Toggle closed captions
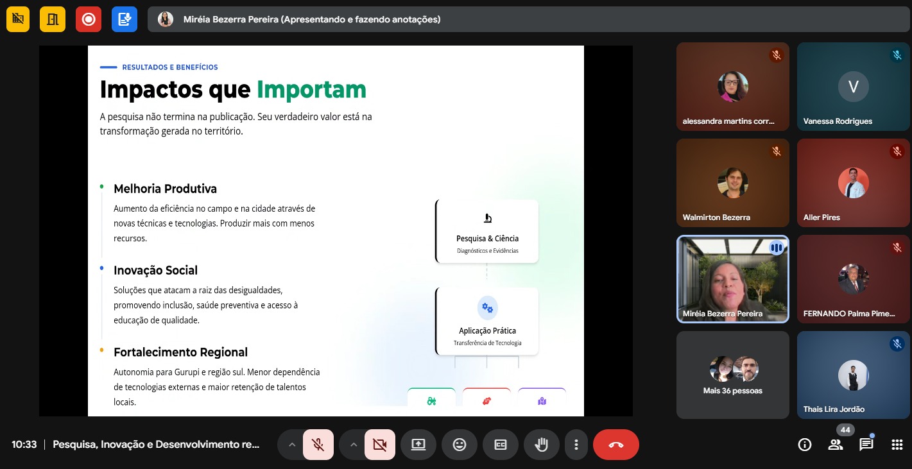Viewport: 912px width, 469px height. coord(500,445)
